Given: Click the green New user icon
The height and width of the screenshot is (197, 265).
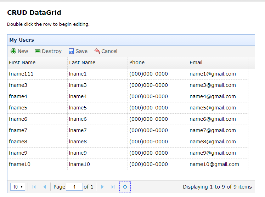Looking at the screenshot, I should click(13, 51).
